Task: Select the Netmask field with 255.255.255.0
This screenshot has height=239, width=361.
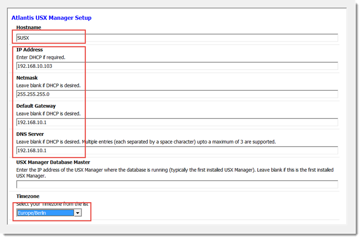Action: coord(177,94)
